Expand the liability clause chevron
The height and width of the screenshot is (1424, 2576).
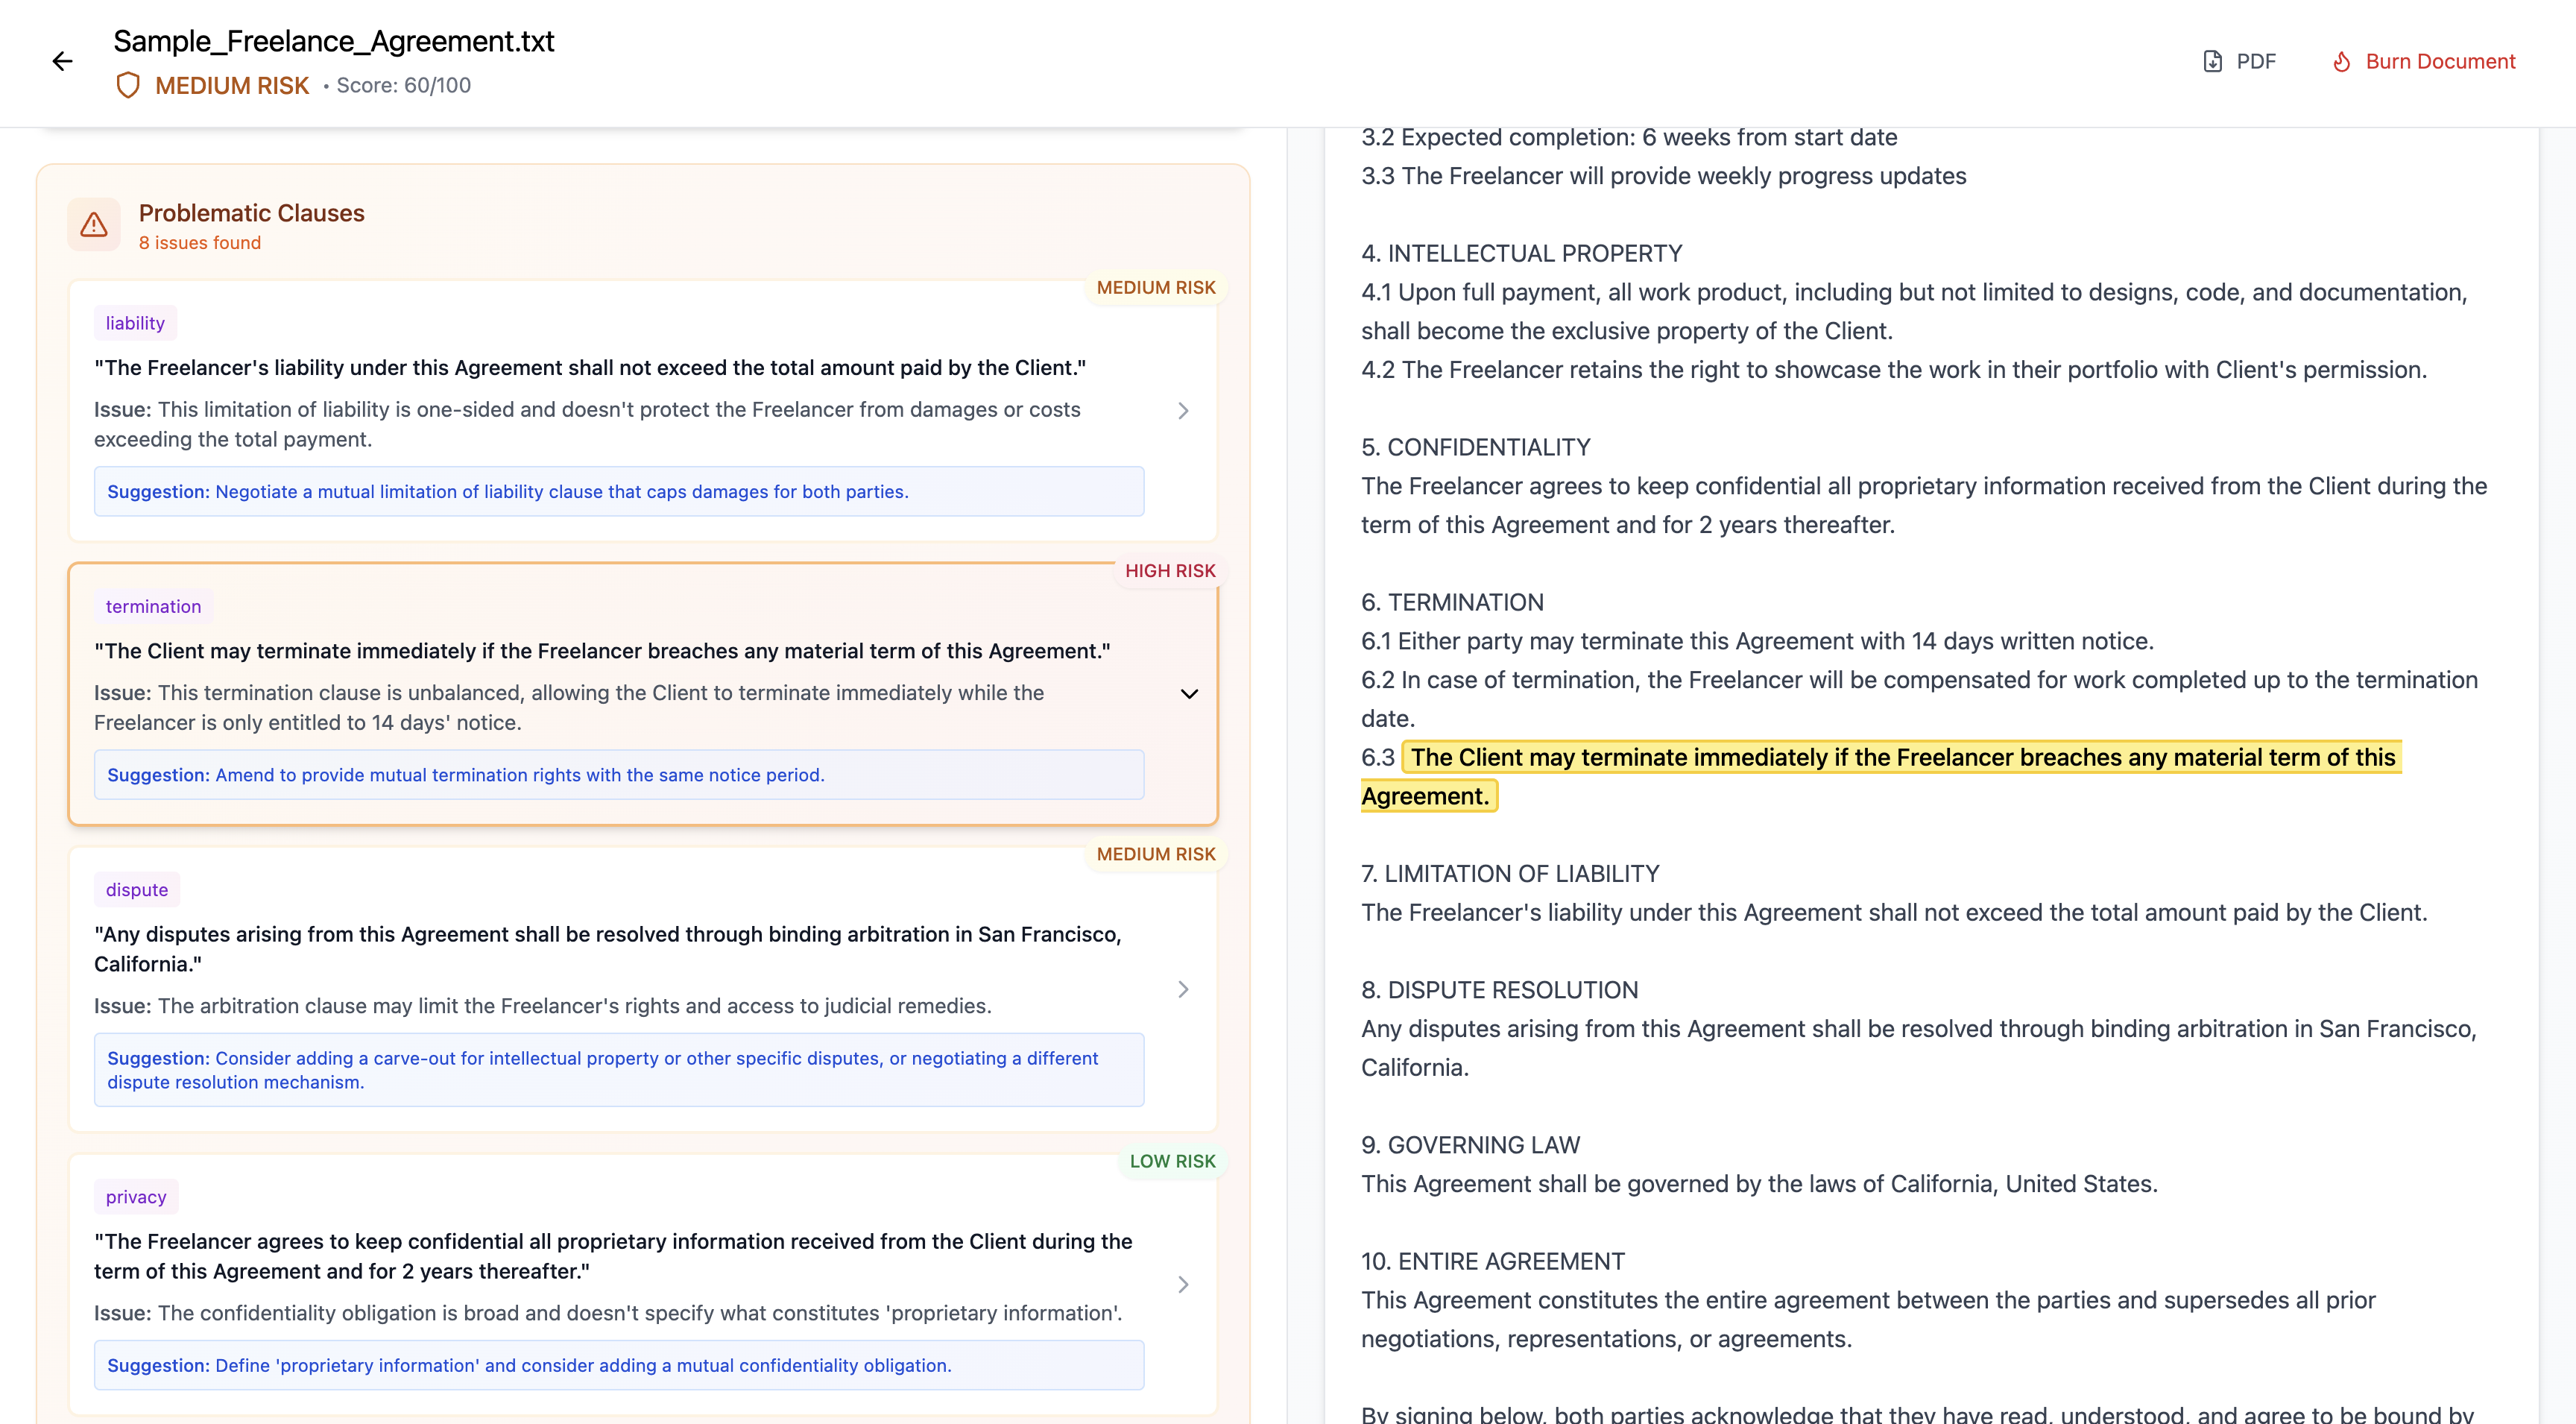pyautogui.click(x=1183, y=411)
